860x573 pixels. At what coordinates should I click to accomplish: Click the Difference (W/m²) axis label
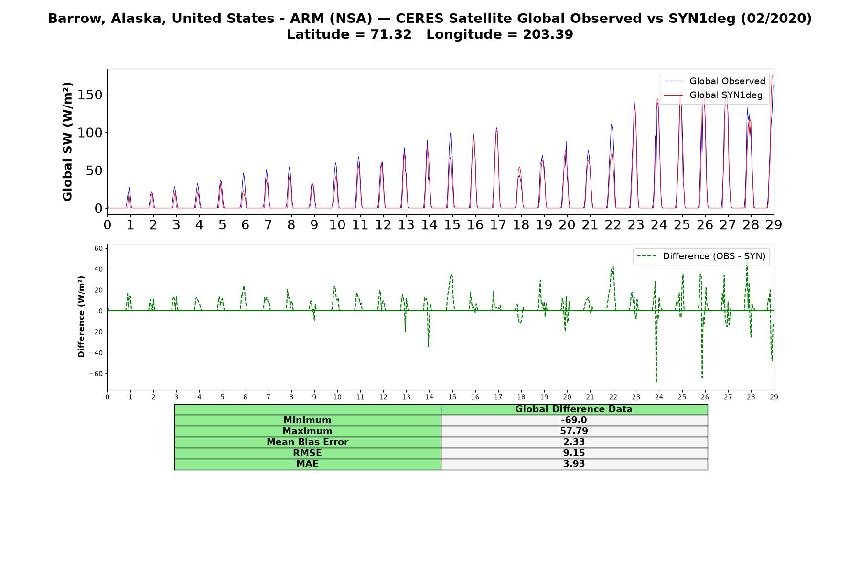tap(81, 317)
